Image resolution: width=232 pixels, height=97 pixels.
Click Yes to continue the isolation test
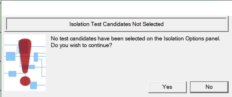[x=167, y=87]
